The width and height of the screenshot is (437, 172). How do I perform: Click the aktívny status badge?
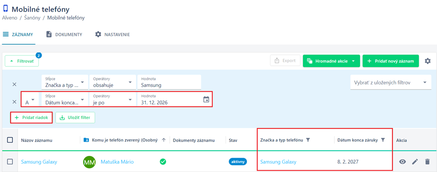coord(238,161)
